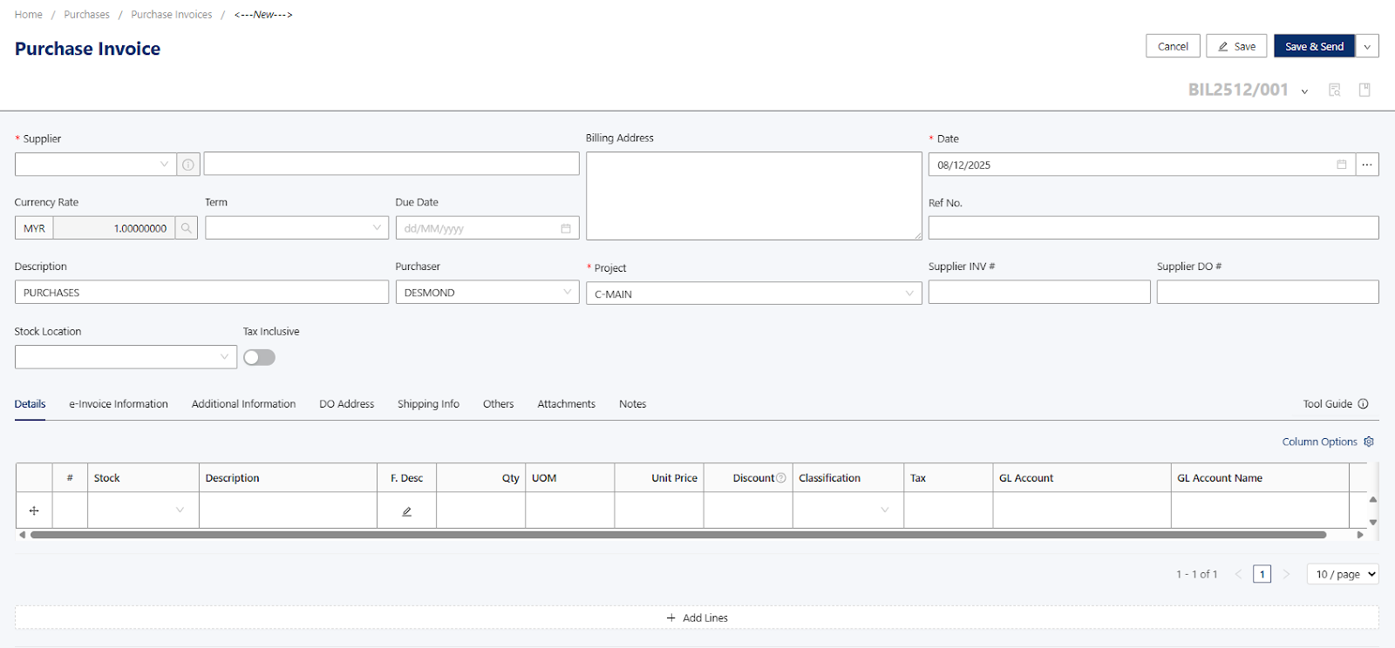
Task: Switch to the e-Invoice Information tab
Action: (x=119, y=404)
